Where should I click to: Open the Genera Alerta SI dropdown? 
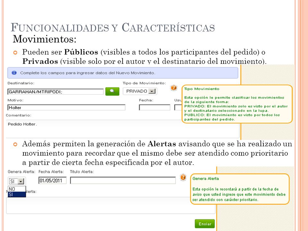coord(17,181)
